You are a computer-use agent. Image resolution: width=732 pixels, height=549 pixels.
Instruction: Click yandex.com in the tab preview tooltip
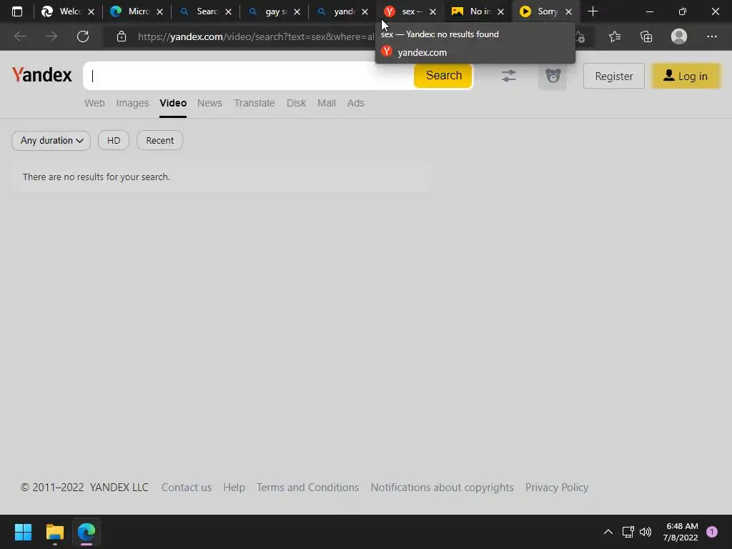(x=422, y=52)
